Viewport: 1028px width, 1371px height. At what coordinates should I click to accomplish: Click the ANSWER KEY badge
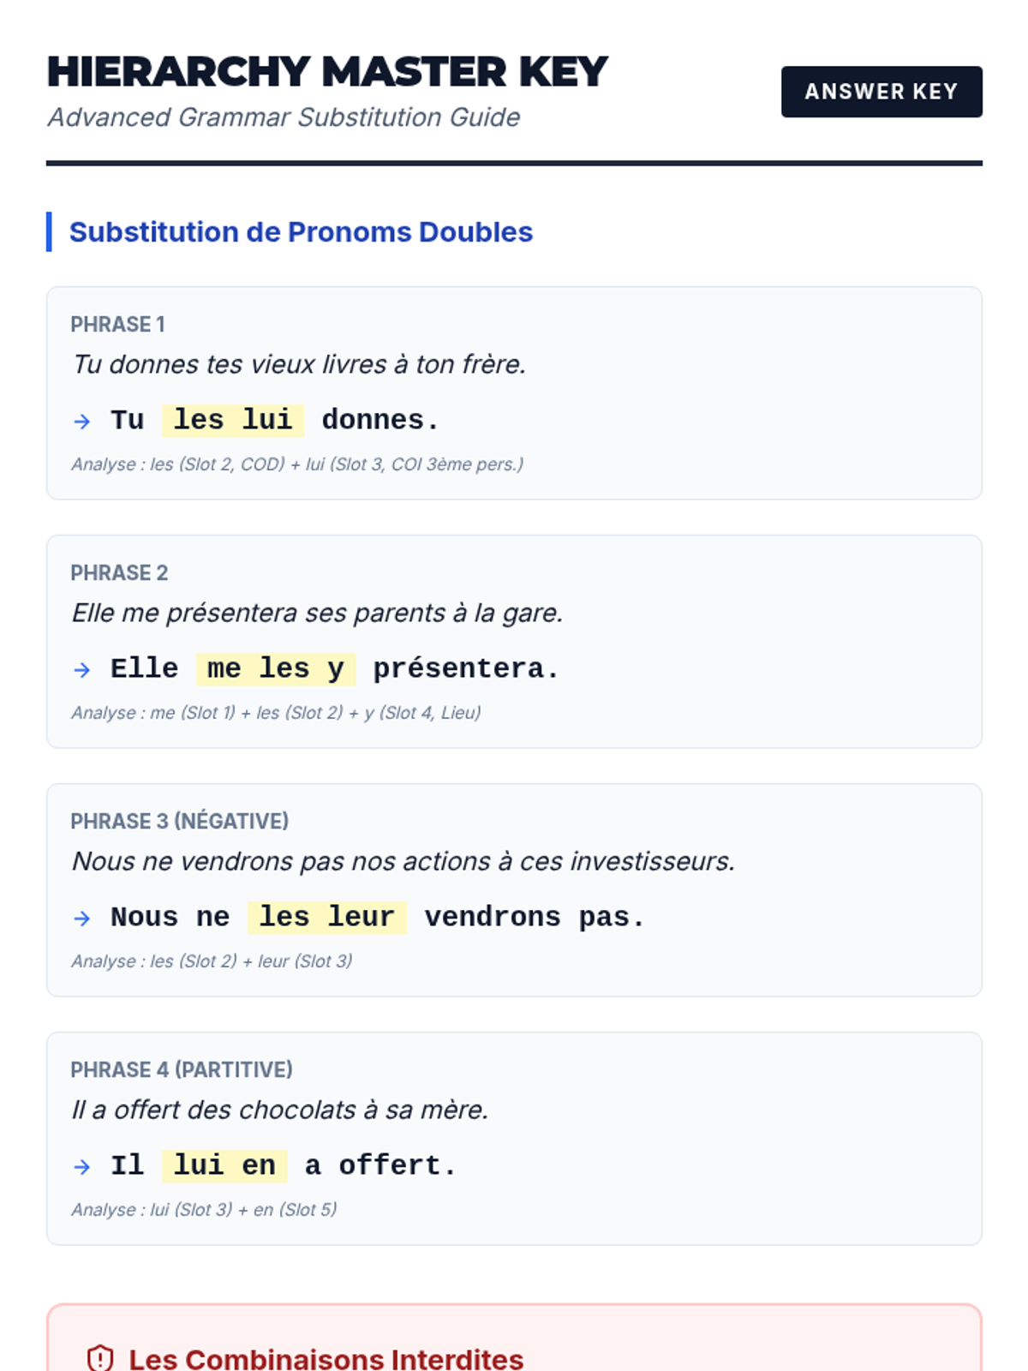(881, 92)
